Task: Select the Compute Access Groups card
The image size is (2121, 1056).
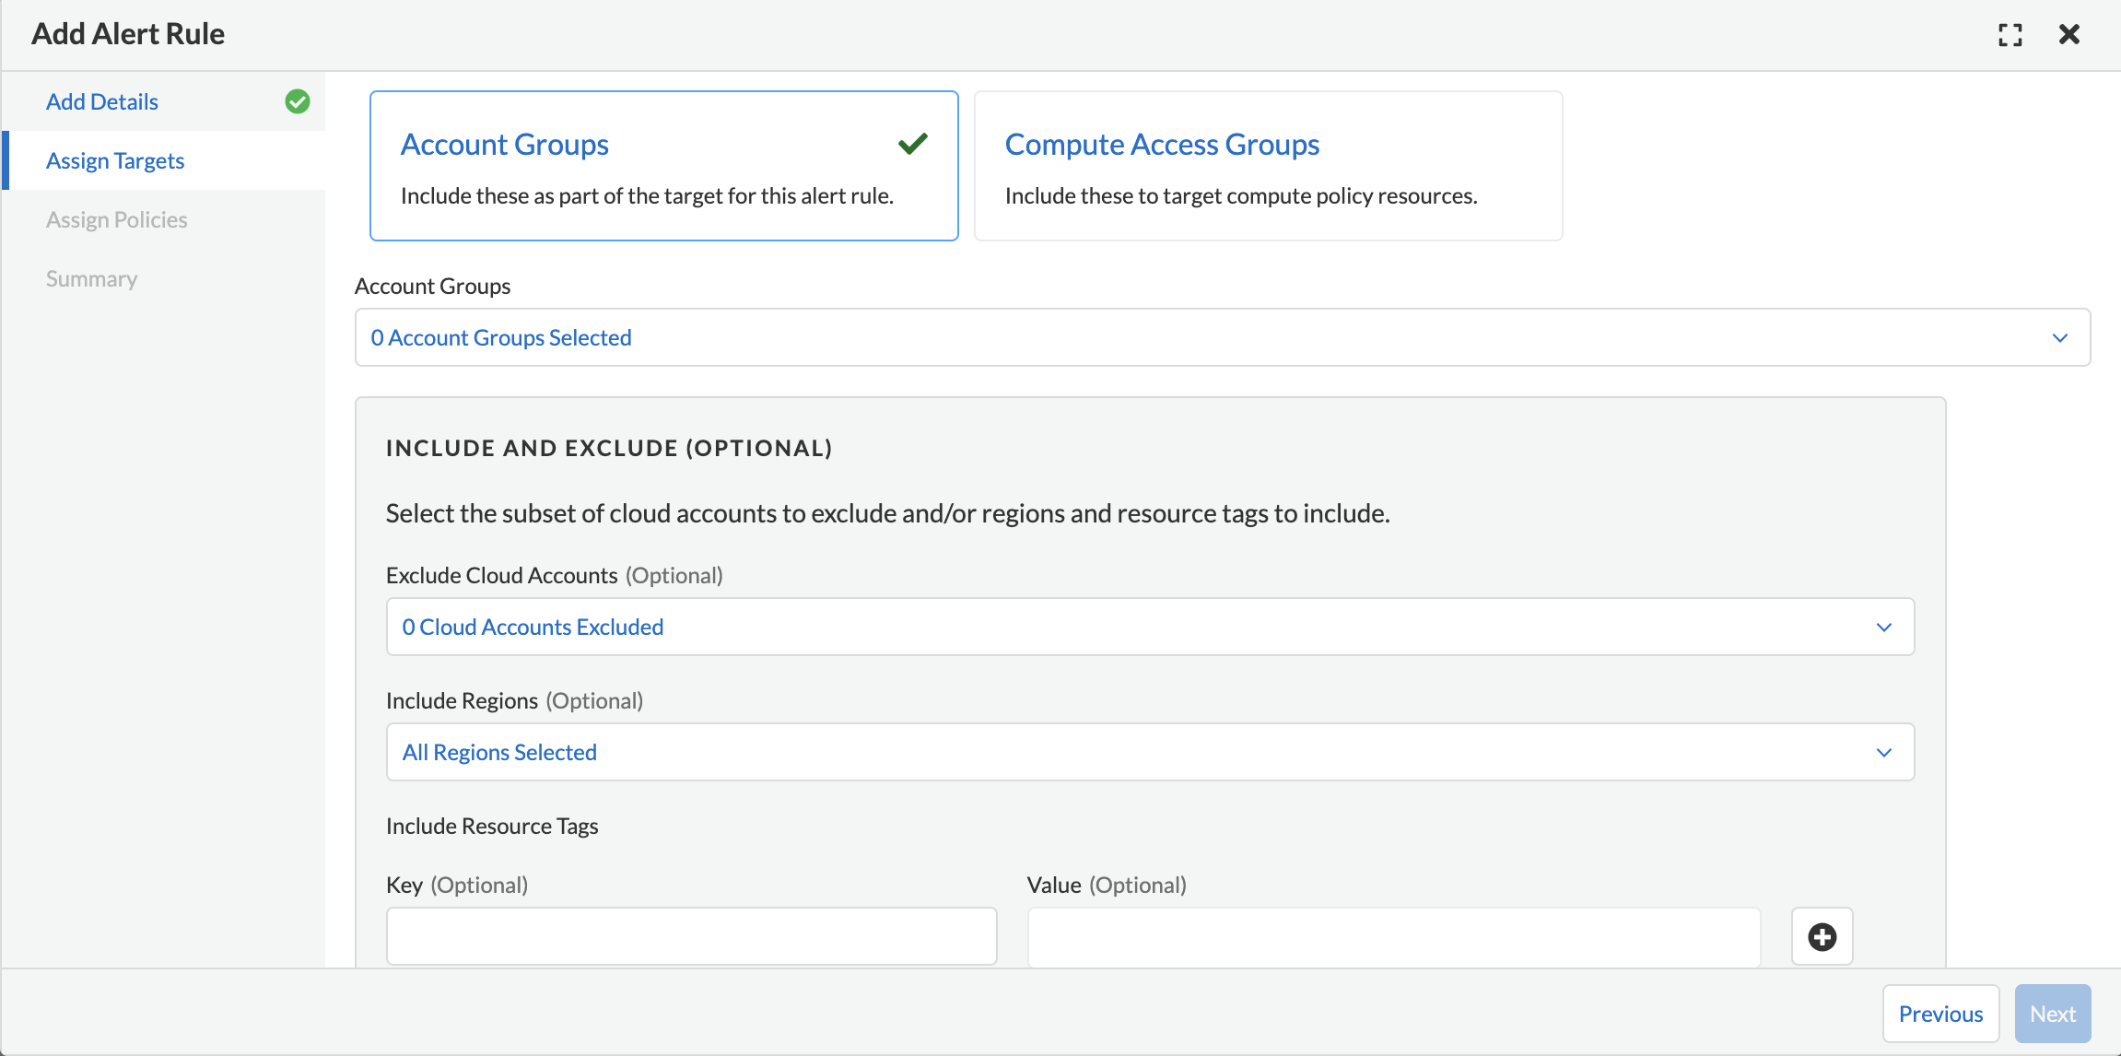Action: [1267, 166]
